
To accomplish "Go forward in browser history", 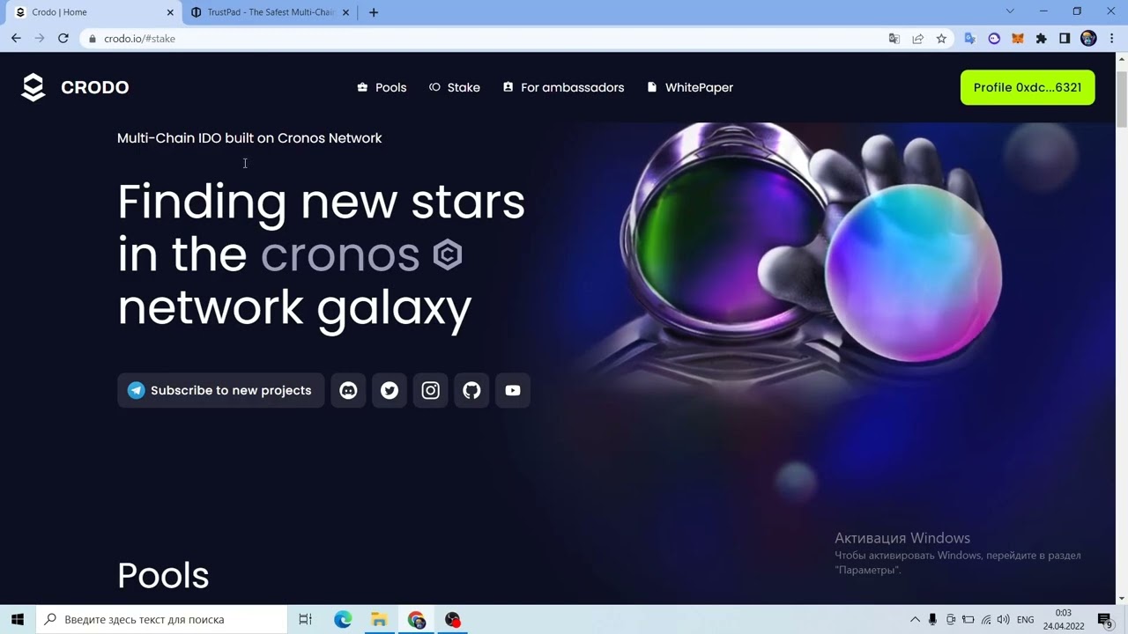I will [x=39, y=38].
